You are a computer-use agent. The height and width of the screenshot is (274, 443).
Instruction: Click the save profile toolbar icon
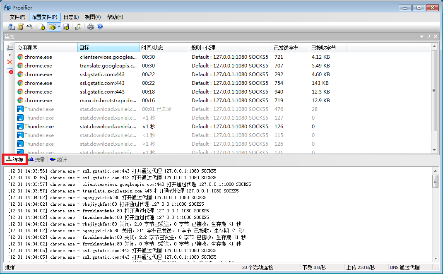(66, 27)
